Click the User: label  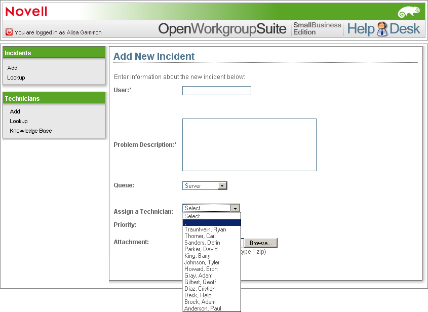pos(123,90)
